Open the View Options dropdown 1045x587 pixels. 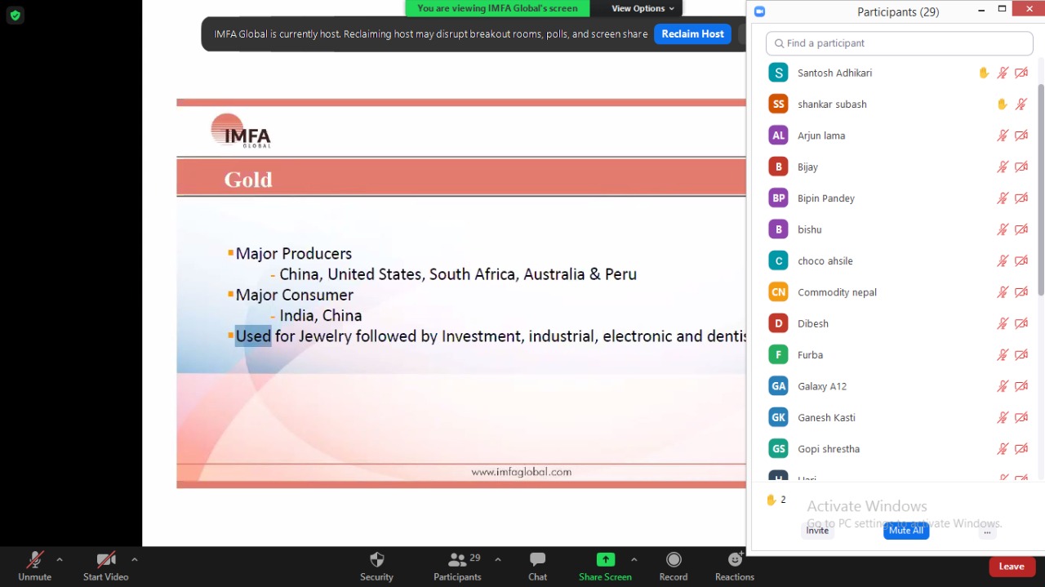643,8
